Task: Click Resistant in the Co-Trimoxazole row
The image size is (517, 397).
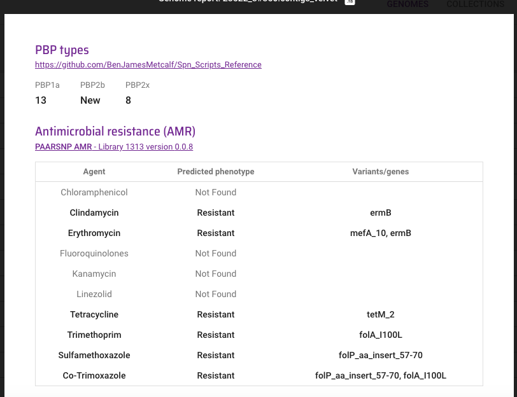Action: pos(216,375)
